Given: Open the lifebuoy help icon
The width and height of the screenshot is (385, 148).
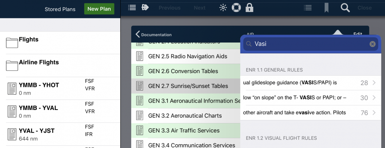Looking at the screenshot, I should tap(236, 7).
